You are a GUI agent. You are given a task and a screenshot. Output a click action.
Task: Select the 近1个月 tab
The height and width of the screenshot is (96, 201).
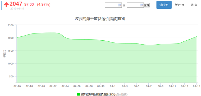164,5
